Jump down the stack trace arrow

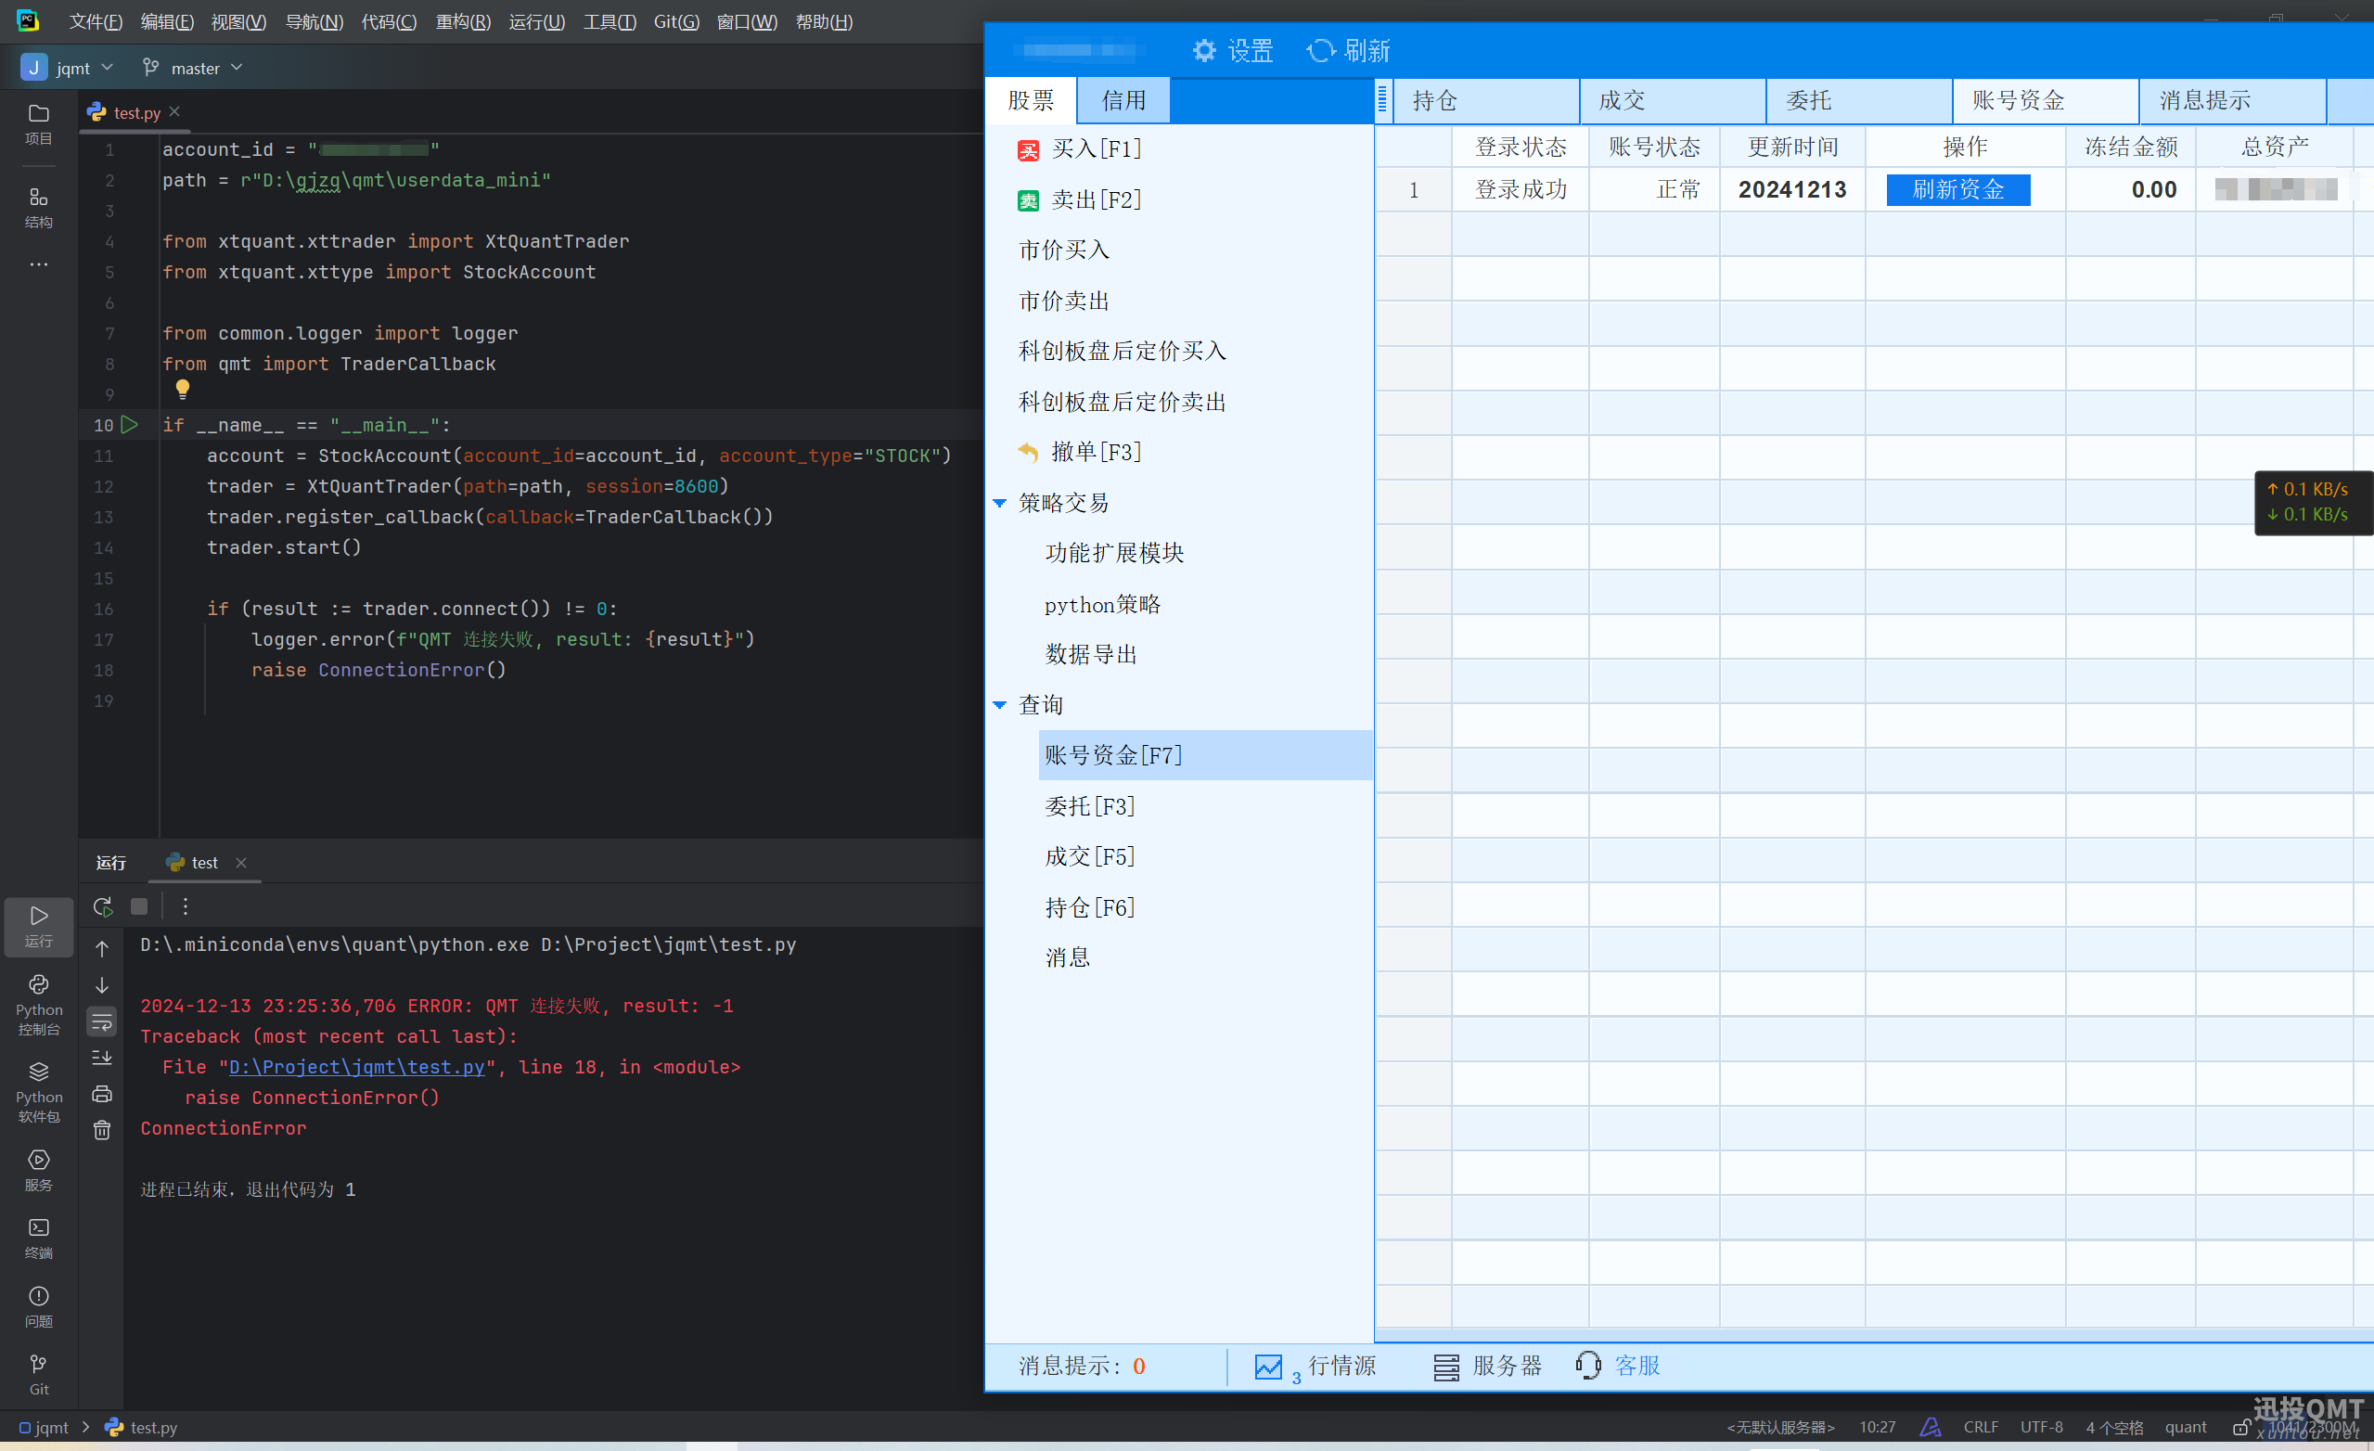click(x=102, y=984)
